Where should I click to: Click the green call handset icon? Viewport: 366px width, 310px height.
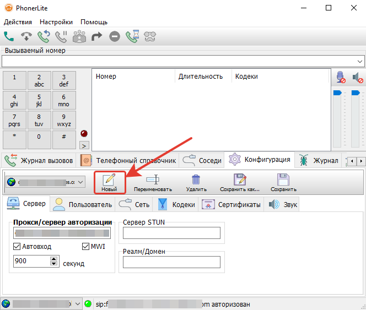pos(9,37)
